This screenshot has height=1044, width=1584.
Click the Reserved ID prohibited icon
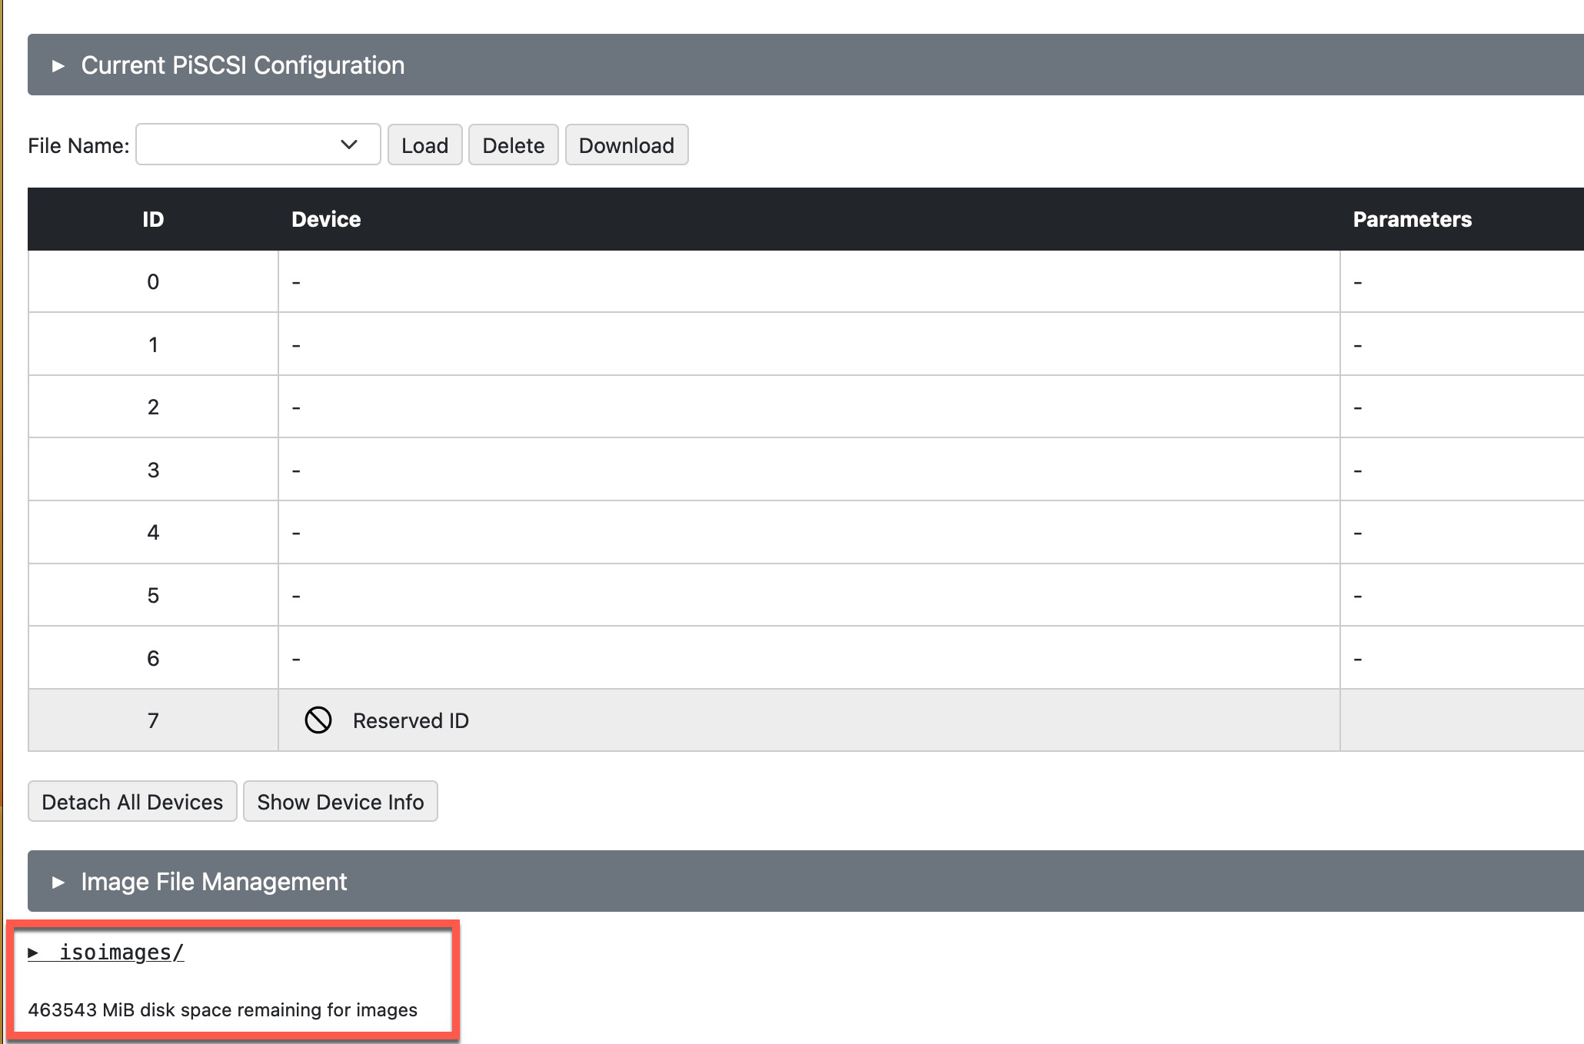tap(318, 720)
